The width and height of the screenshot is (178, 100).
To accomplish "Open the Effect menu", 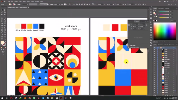I will coord(28,1).
